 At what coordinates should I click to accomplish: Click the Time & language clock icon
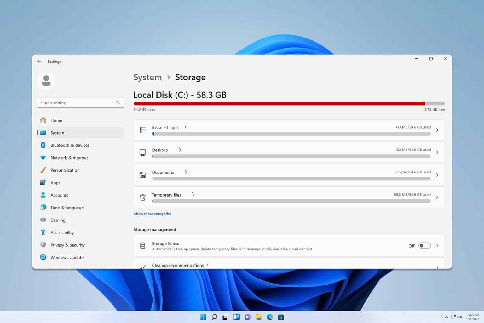(43, 207)
